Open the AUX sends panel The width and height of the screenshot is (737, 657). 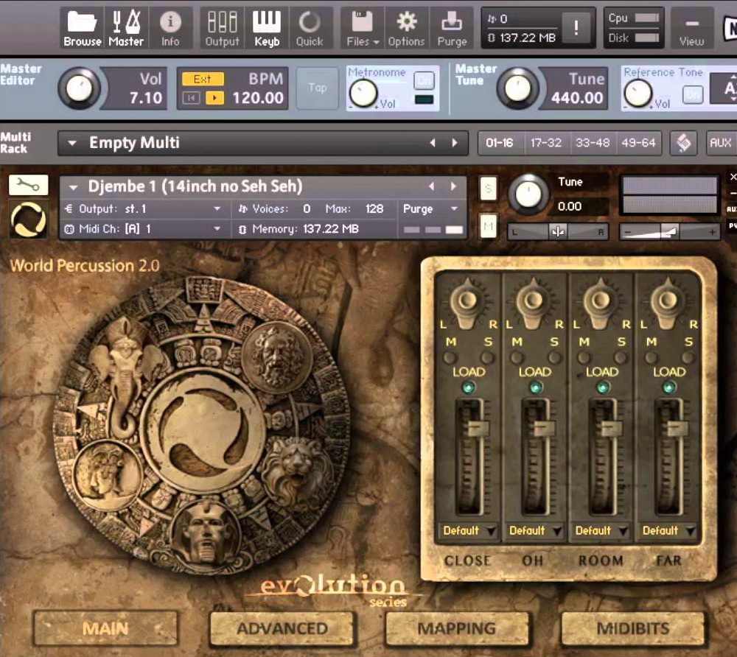pyautogui.click(x=720, y=143)
